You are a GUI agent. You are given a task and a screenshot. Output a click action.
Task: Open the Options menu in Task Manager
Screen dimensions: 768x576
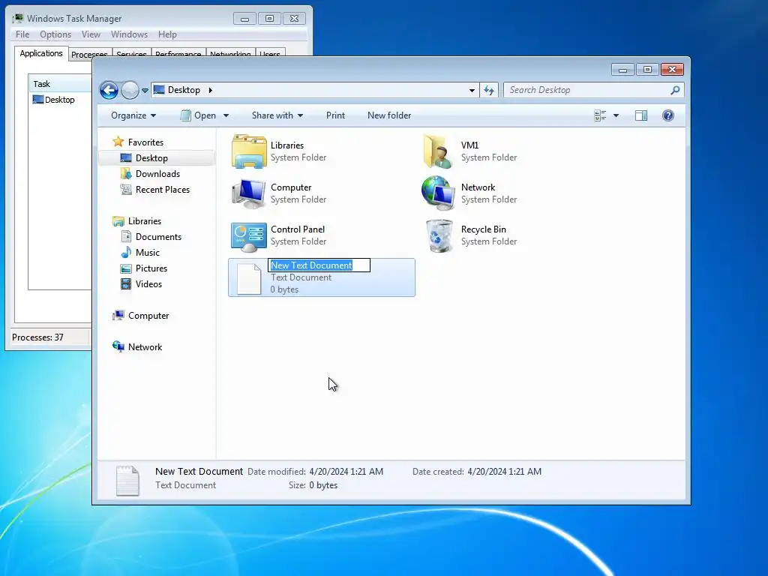[x=55, y=34]
